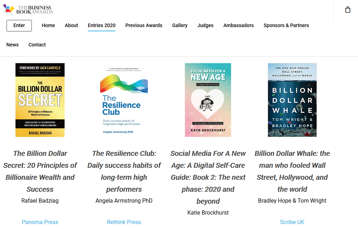This screenshot has width=358, height=229.
Task: Go to the Judges page
Action: coord(205,25)
